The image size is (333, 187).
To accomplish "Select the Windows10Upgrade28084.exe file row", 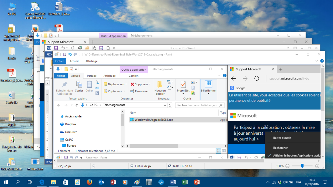I will click(178, 120).
